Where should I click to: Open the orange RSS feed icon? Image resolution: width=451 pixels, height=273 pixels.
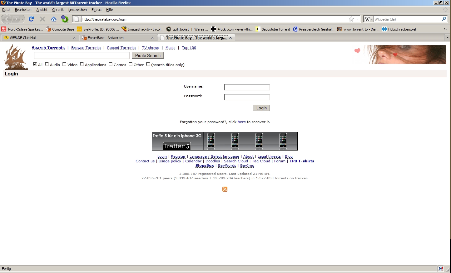click(x=225, y=189)
